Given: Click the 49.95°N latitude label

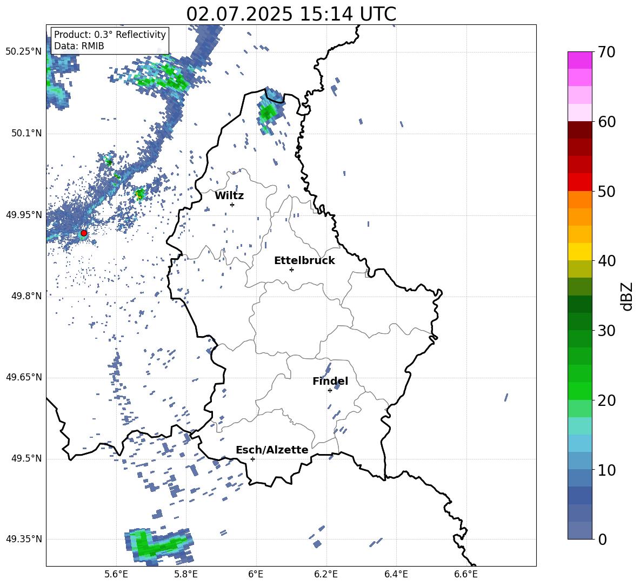Looking at the screenshot, I should click(24, 214).
